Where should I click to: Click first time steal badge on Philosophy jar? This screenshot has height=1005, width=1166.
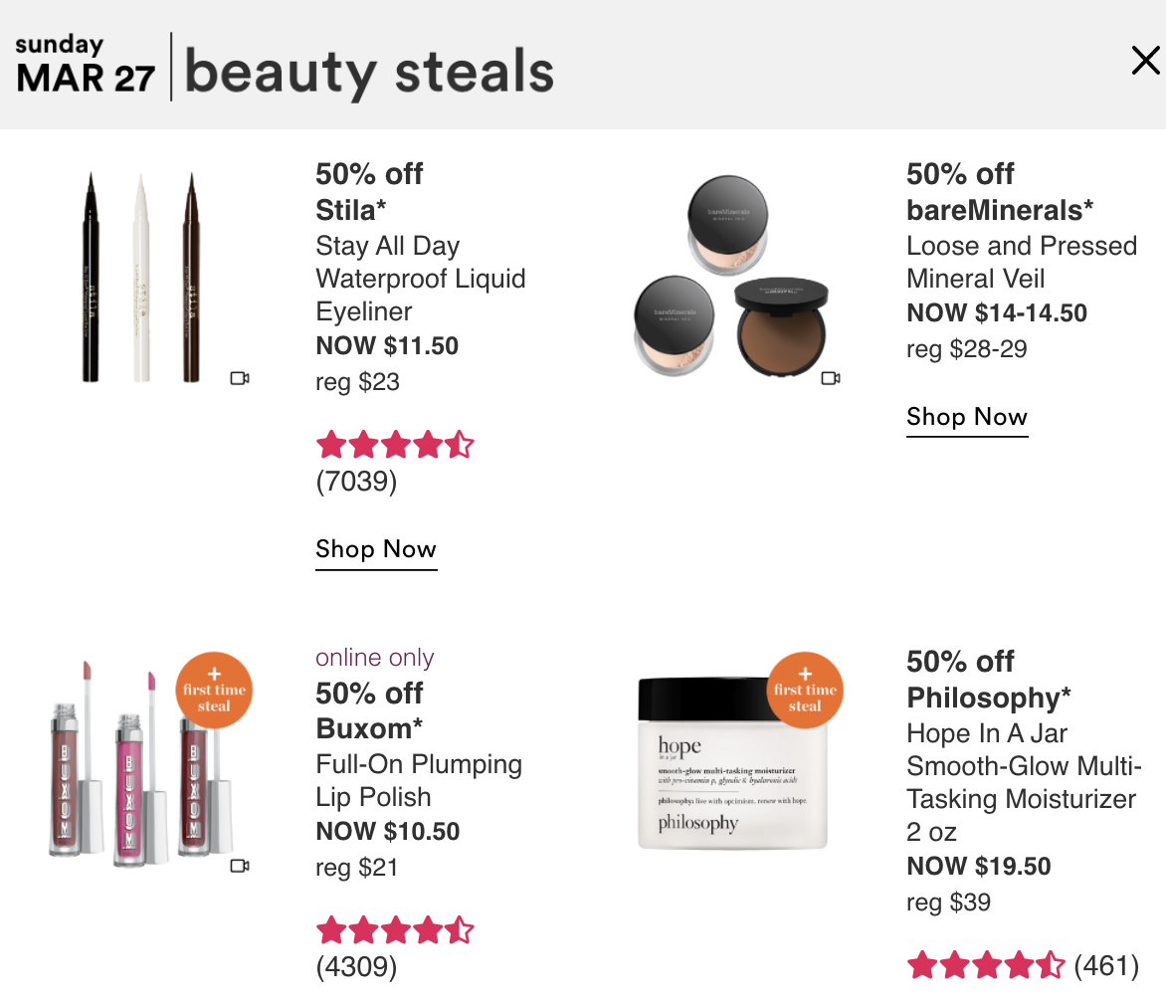[x=805, y=691]
